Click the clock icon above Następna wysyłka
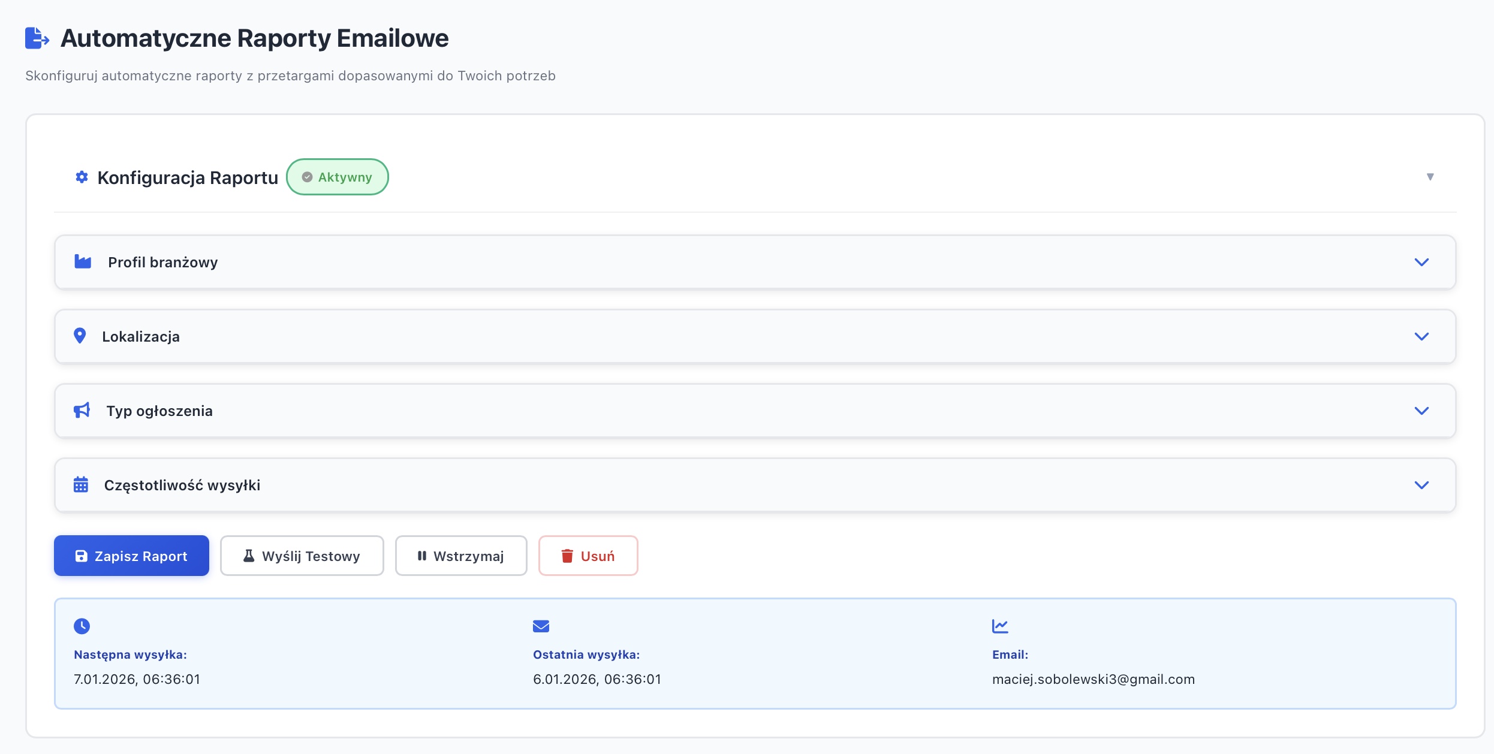This screenshot has width=1494, height=754. point(82,626)
